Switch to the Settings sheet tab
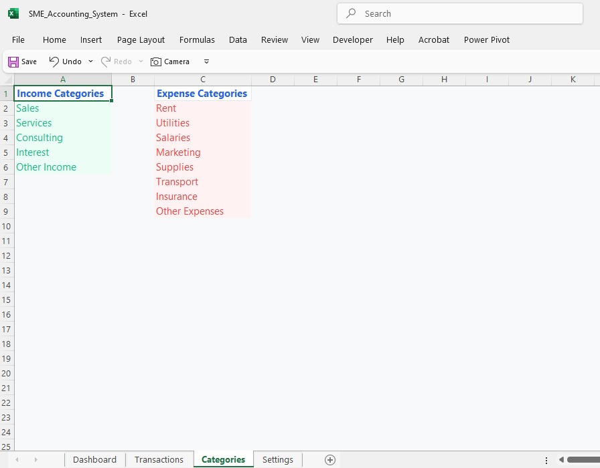Viewport: 600px width, 468px height. pyautogui.click(x=277, y=459)
